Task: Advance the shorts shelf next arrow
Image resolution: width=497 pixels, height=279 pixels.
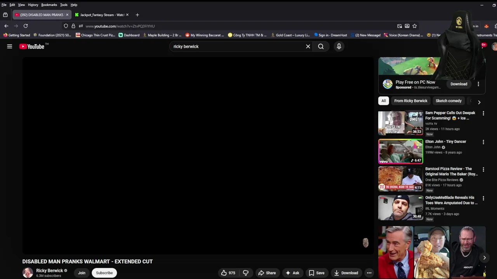Action: (x=484, y=258)
